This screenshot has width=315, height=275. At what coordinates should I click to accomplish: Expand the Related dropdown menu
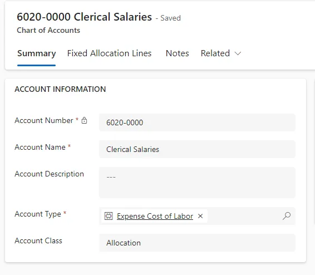pos(221,53)
